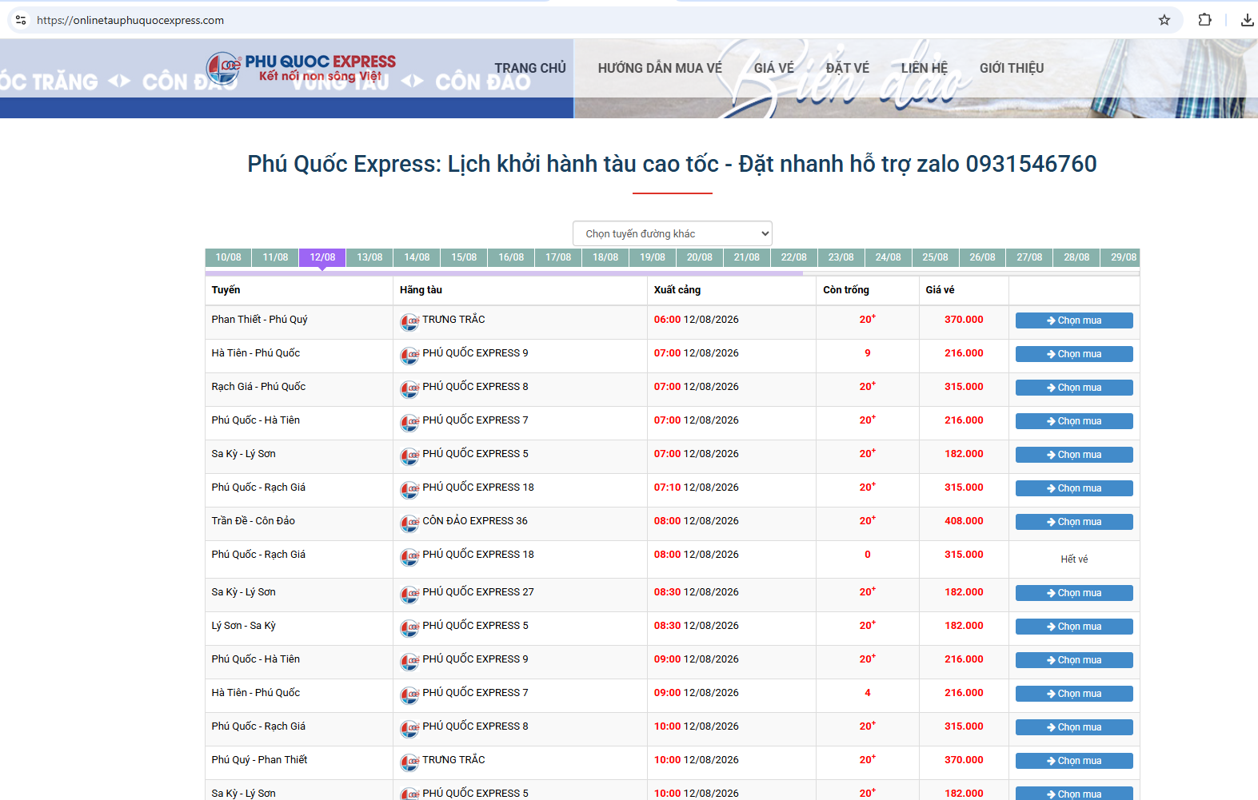Click 'Chọn mua' for Phú Quốc - Rạch Giá 07:10
This screenshot has height=800, width=1258.
coord(1074,488)
